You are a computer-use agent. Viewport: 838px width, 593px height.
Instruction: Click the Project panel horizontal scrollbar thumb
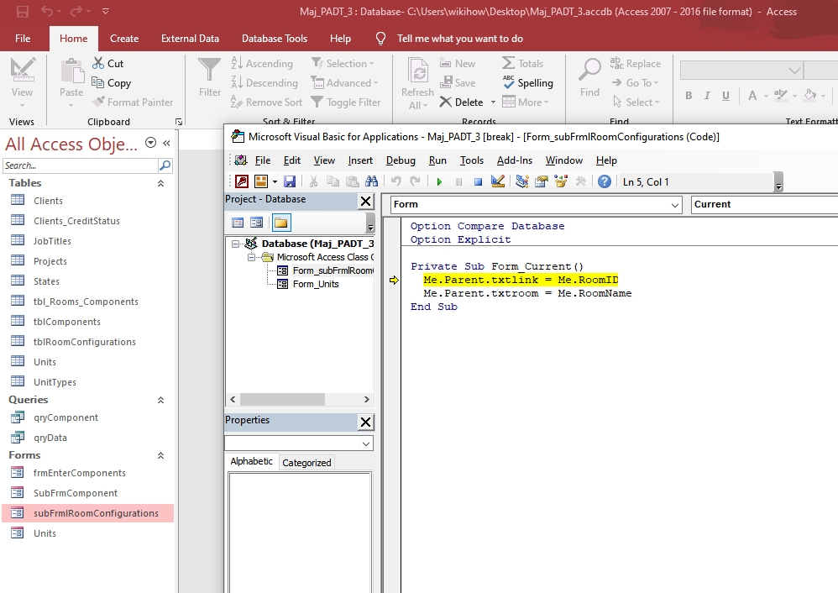coord(282,400)
